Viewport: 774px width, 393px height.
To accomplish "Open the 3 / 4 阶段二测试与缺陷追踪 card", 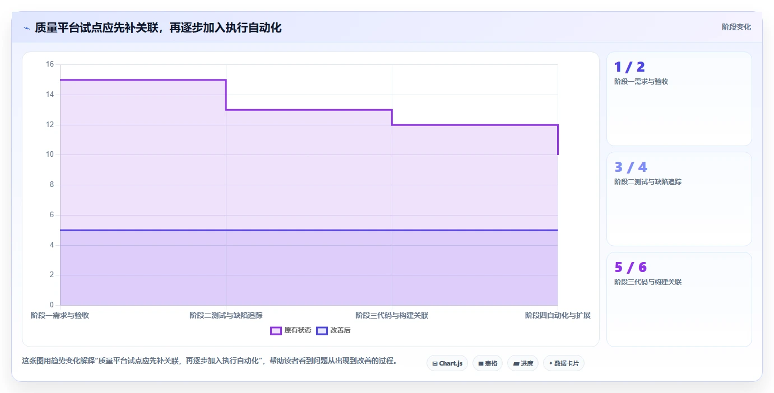I will [x=679, y=199].
